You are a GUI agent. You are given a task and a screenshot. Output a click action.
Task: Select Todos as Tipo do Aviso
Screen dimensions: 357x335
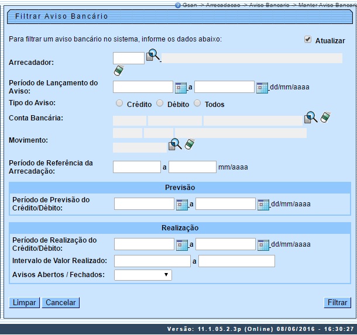(197, 103)
